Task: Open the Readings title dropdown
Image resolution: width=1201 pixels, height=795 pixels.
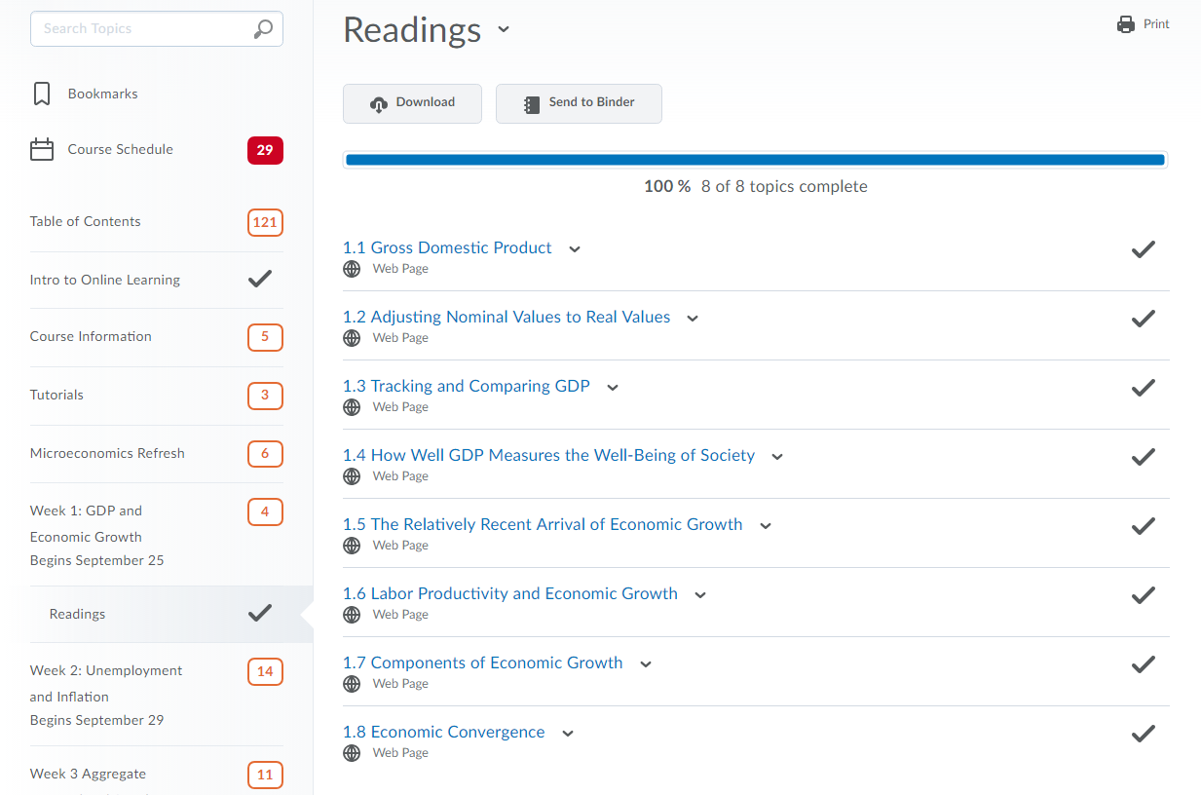Action: [504, 30]
